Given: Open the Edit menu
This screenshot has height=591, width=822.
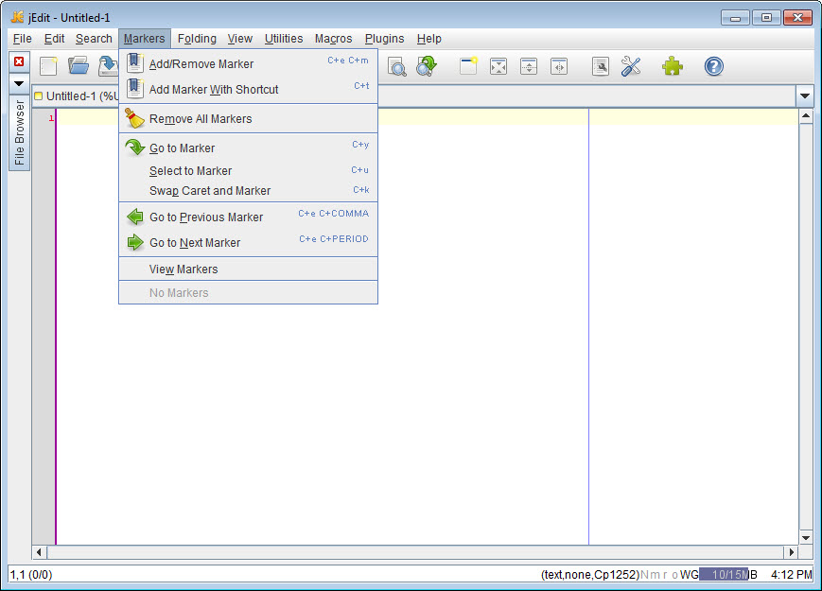Looking at the screenshot, I should pos(54,39).
